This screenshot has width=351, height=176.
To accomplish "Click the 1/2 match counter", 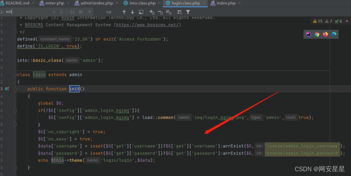I will (109, 12).
